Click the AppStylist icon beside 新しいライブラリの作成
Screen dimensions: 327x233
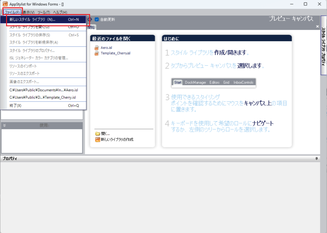click(x=97, y=139)
